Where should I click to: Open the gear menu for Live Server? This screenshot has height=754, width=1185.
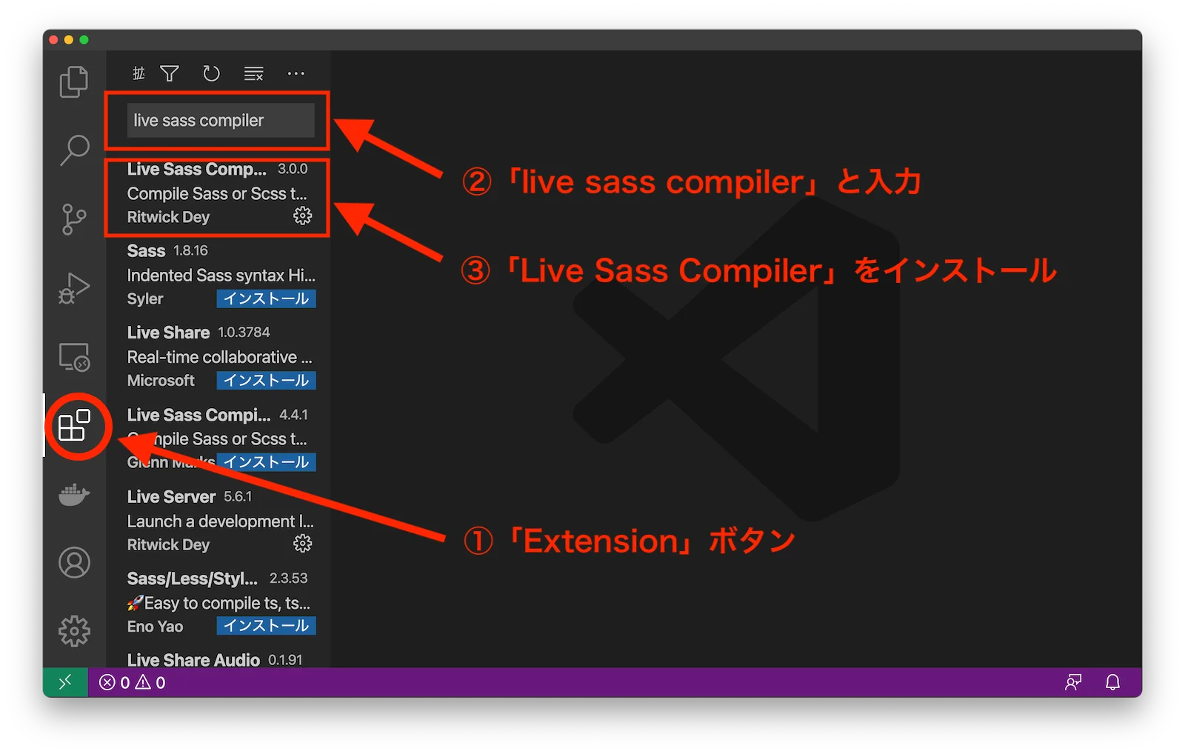coord(301,543)
